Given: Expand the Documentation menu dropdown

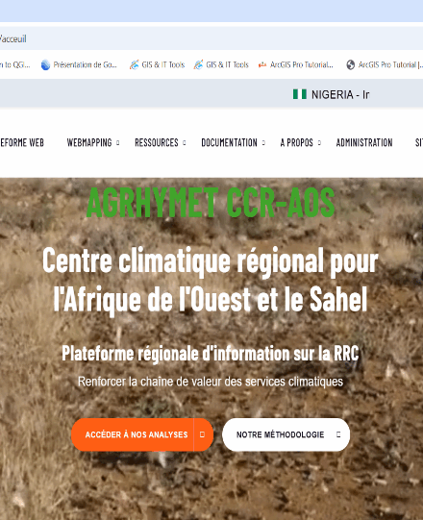Looking at the screenshot, I should tap(263, 143).
